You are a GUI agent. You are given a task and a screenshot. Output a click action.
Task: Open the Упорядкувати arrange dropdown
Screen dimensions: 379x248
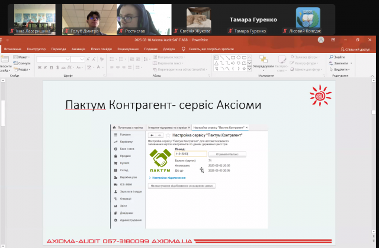pos(263,63)
